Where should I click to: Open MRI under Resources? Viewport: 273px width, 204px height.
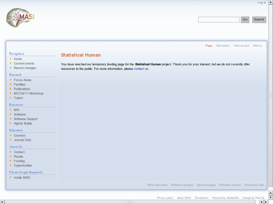click(17, 110)
